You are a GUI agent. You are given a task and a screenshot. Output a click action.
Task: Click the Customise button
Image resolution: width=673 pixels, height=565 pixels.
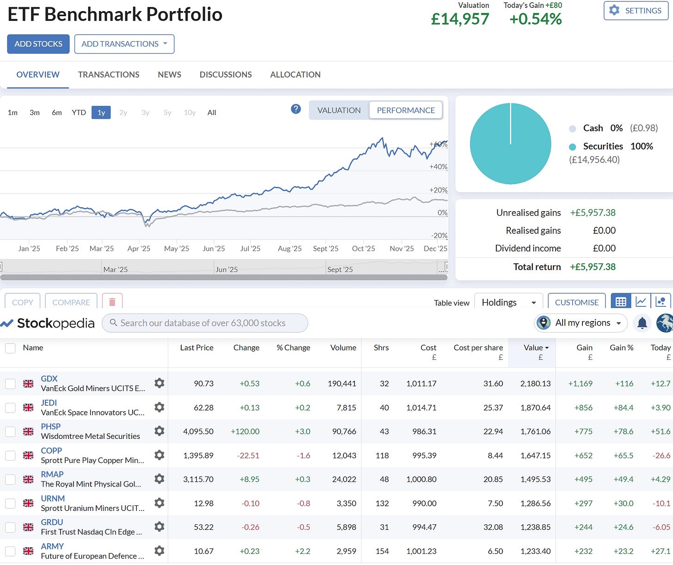(x=577, y=302)
